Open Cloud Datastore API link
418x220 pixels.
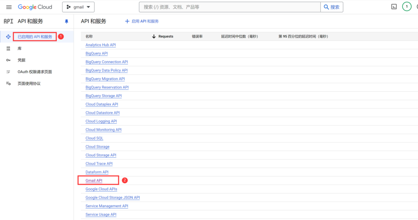pyautogui.click(x=102, y=113)
